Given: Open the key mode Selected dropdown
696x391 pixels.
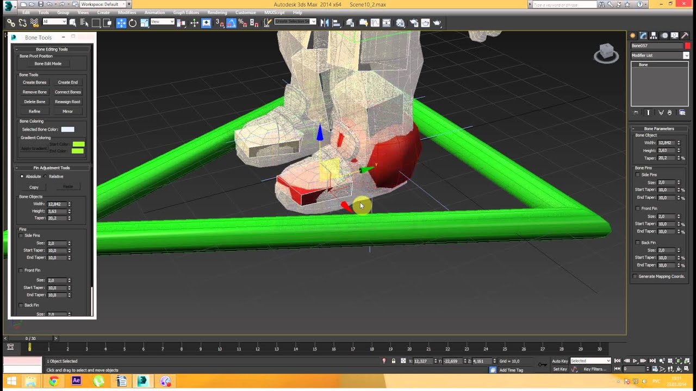Looking at the screenshot, I should (591, 361).
